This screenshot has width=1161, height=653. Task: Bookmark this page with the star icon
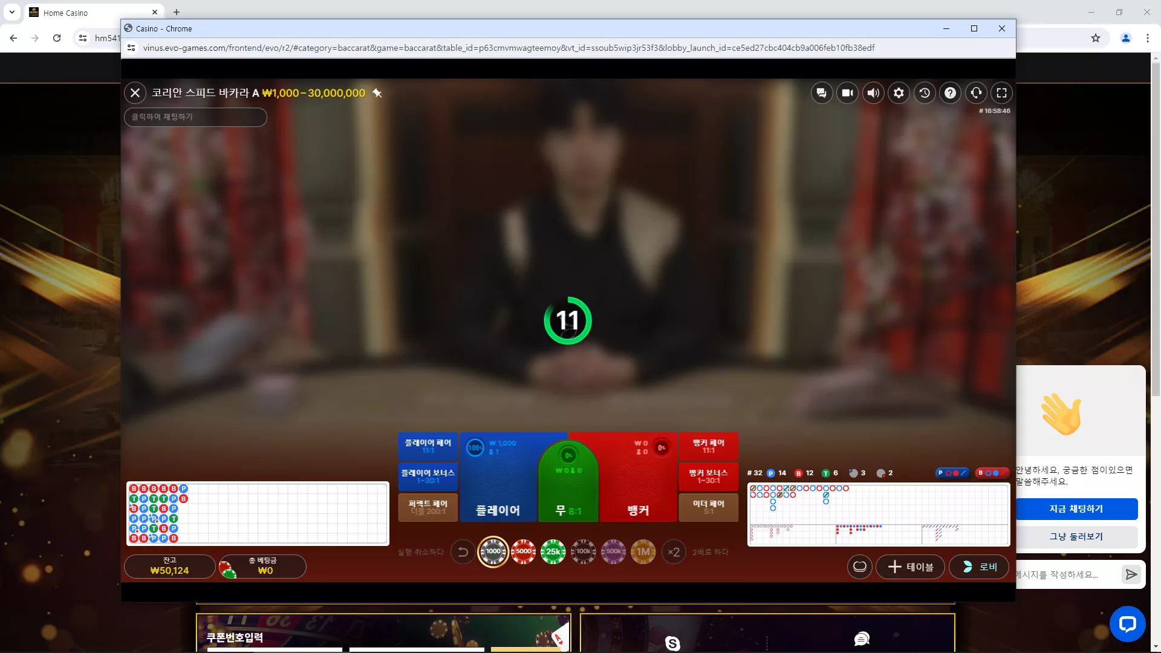[x=1096, y=38]
